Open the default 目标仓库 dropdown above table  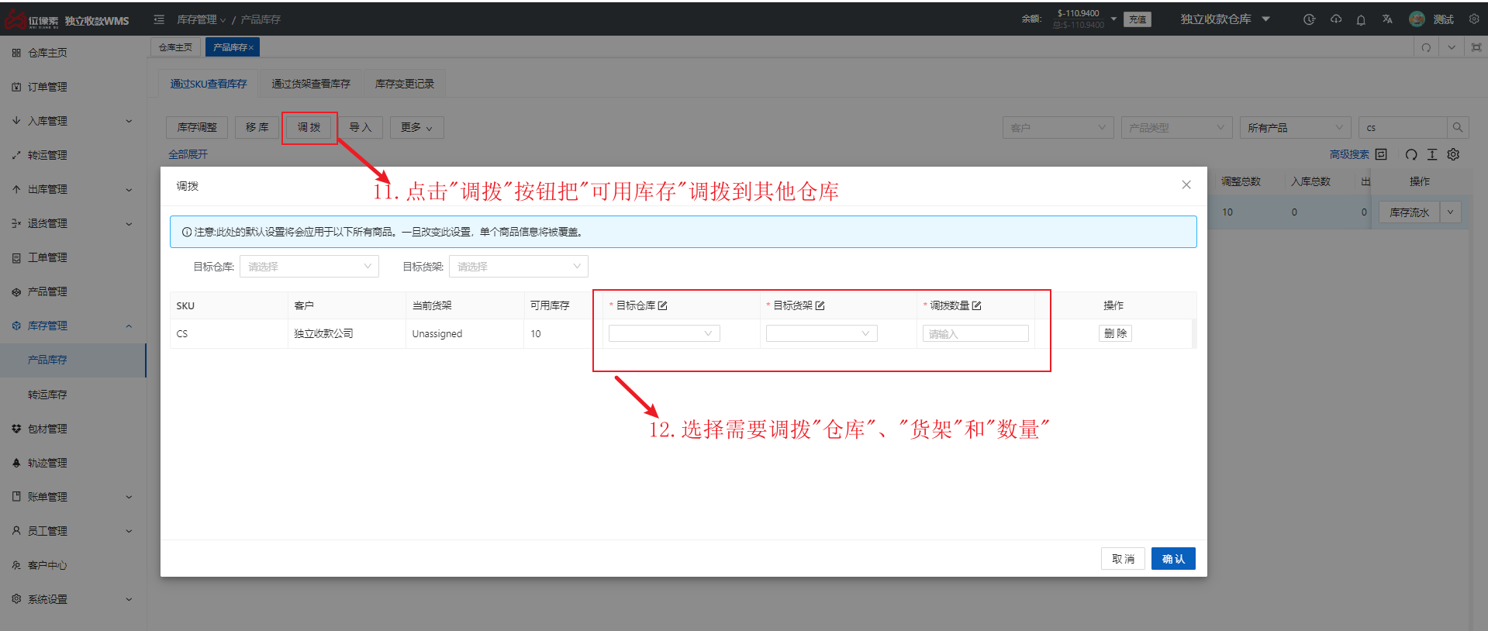click(x=309, y=266)
